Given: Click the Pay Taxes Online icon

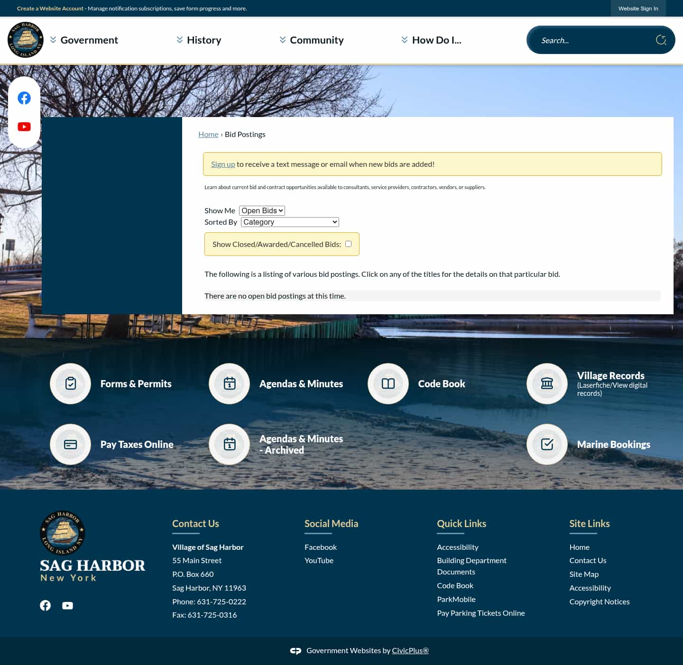Looking at the screenshot, I should 70,444.
